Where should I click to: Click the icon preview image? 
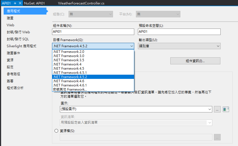point(226,109)
